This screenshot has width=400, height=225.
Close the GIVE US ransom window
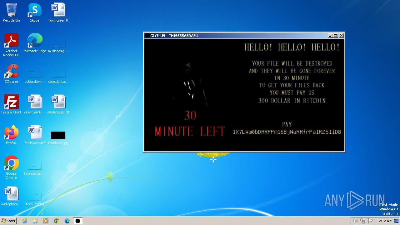click(341, 36)
